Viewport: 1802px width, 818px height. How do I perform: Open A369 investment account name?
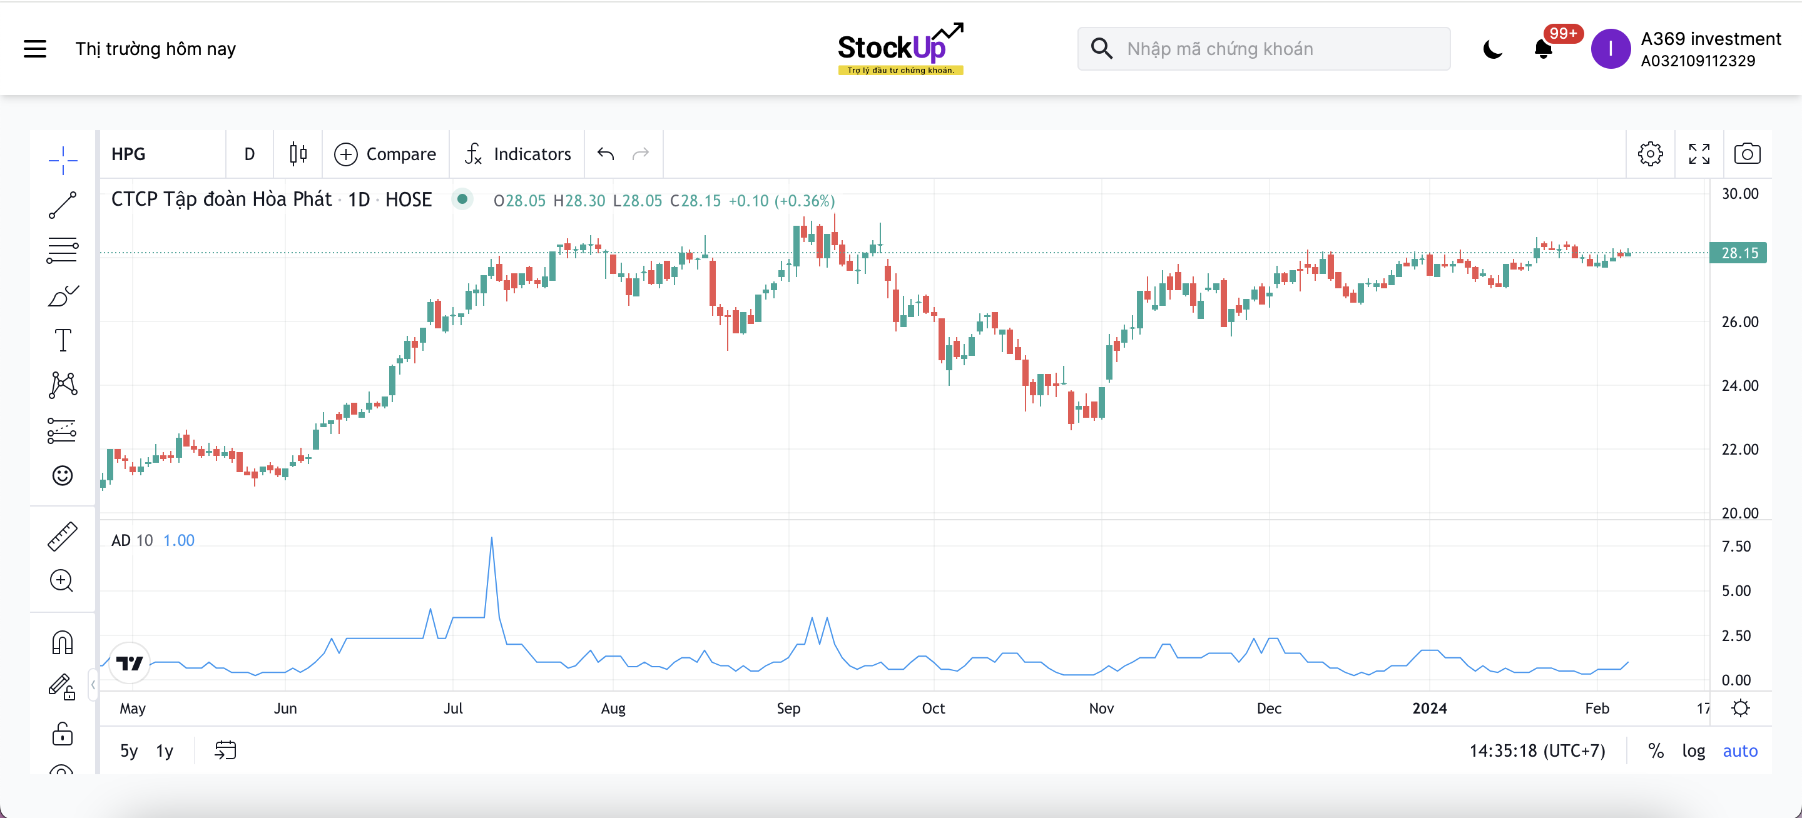[x=1711, y=39]
